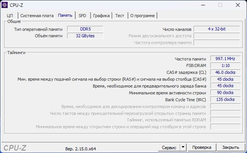Minimize the CPU-Z window
Screen dimensions: 247x153
click(x=203, y=5)
